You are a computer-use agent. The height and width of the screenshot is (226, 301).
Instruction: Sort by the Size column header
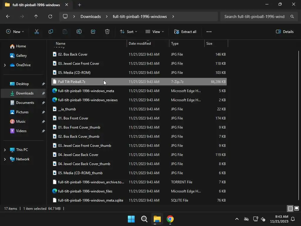pyautogui.click(x=216, y=44)
